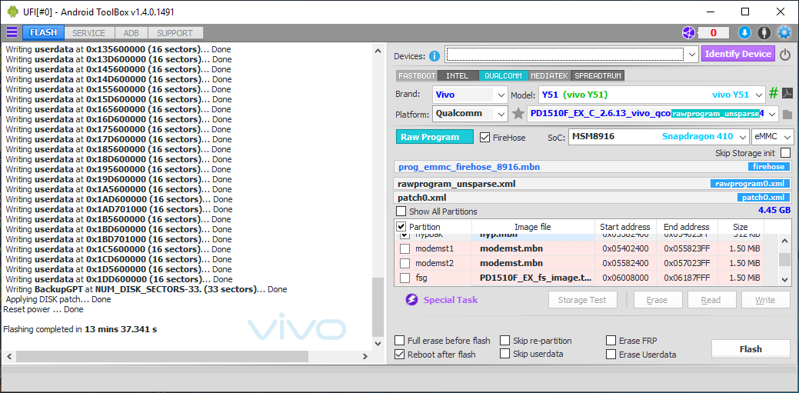Toggle the favorite star icon
Image resolution: width=799 pixels, height=393 pixels.
point(518,114)
